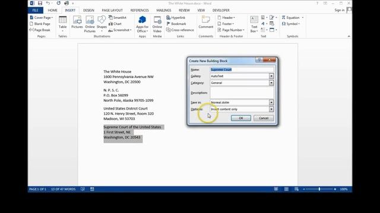Image resolution: width=380 pixels, height=213 pixels.
Task: Switch to the PAGE LAYOUT tab
Action: click(x=112, y=10)
